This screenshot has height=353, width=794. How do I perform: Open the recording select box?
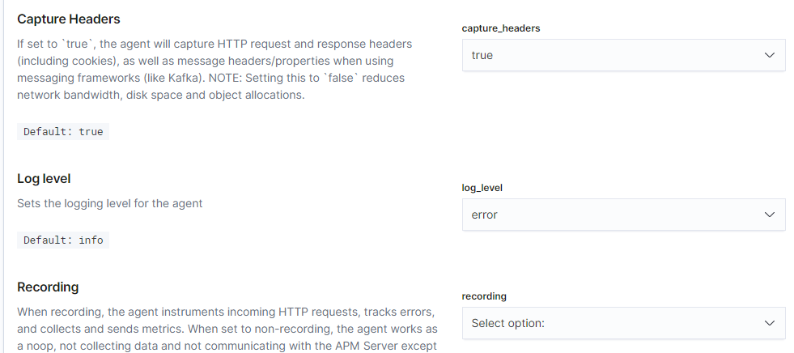click(623, 323)
